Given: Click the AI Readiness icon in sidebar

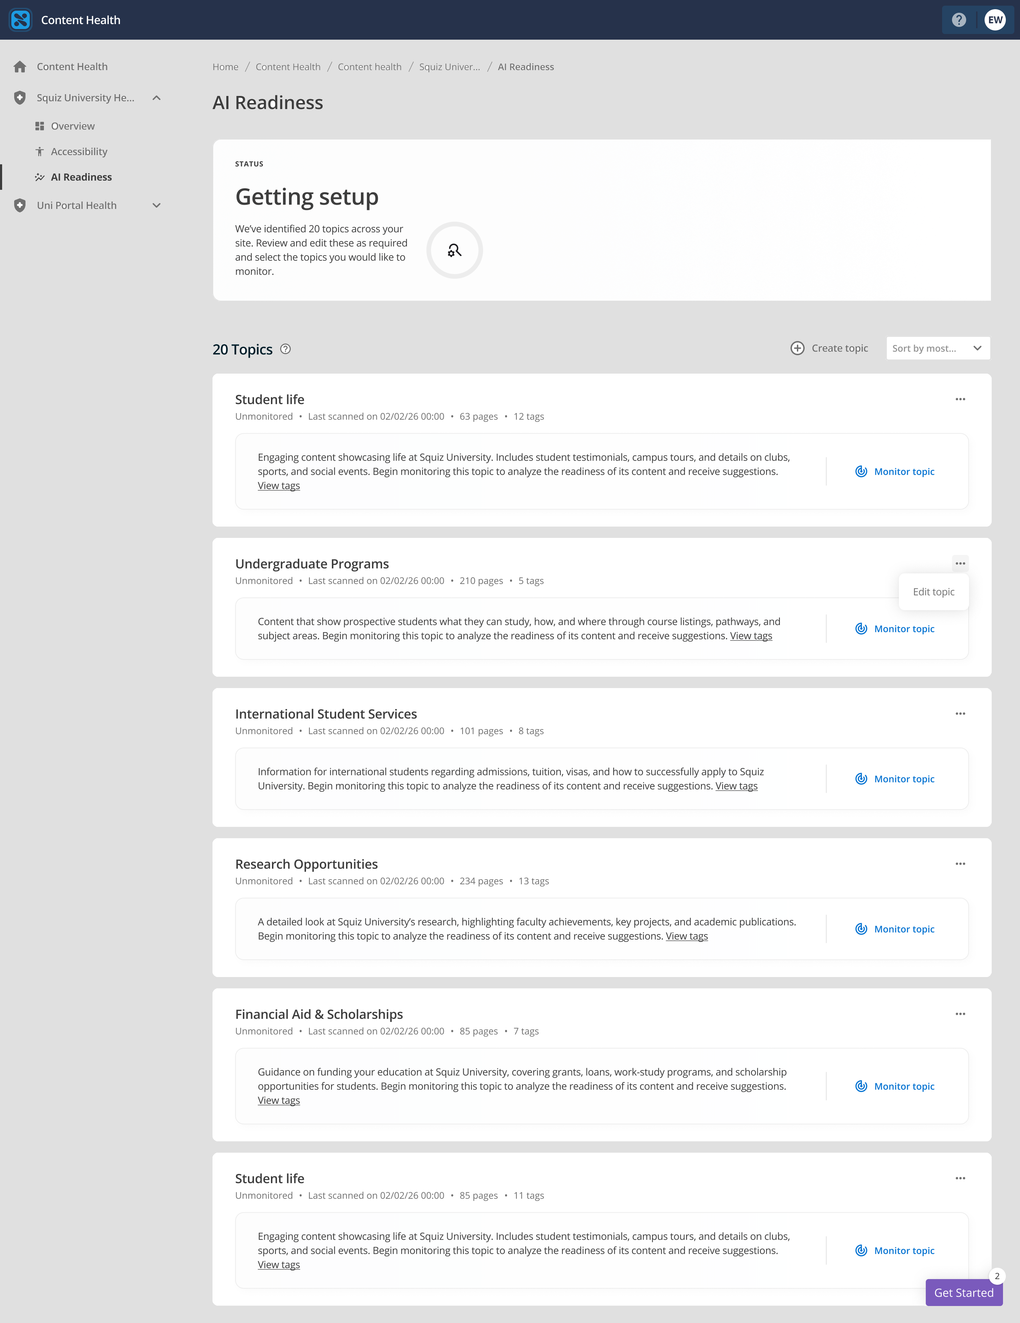Looking at the screenshot, I should point(40,177).
